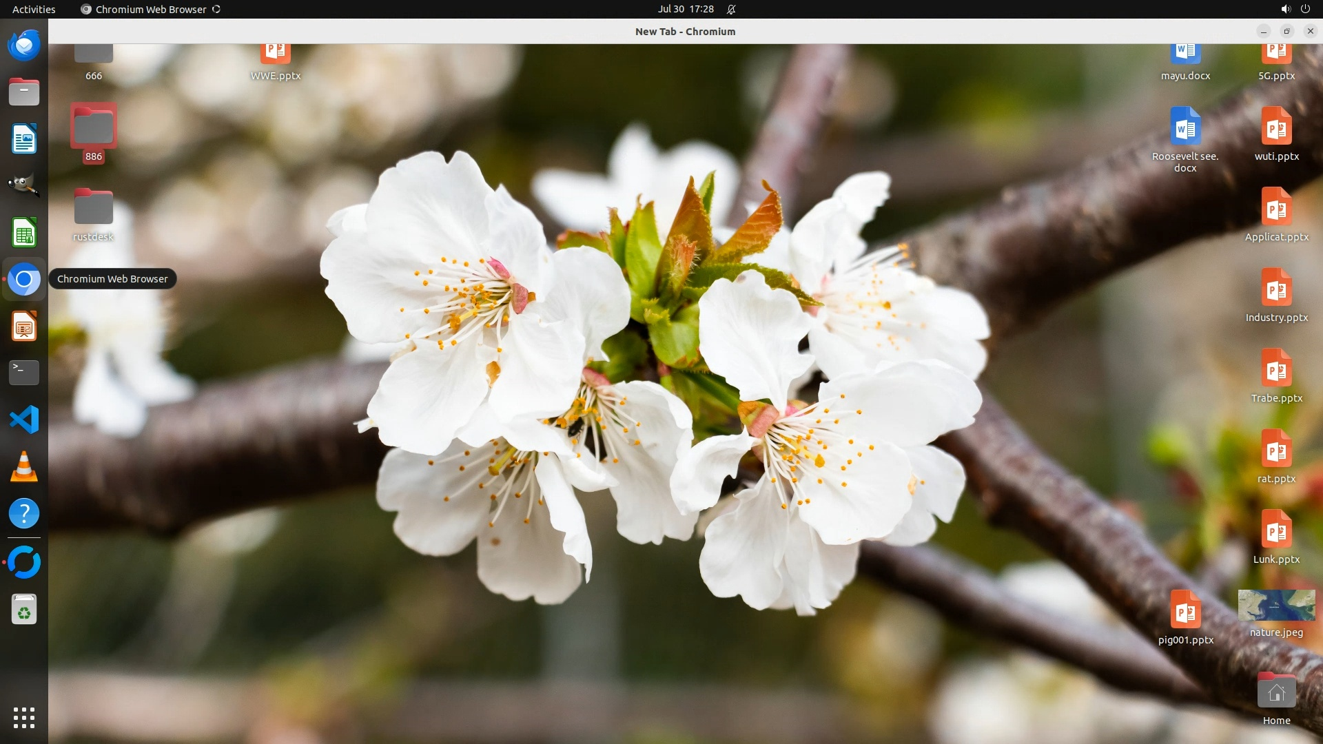This screenshot has height=744, width=1323.
Task: Open the Trash from the dock
Action: pyautogui.click(x=24, y=610)
